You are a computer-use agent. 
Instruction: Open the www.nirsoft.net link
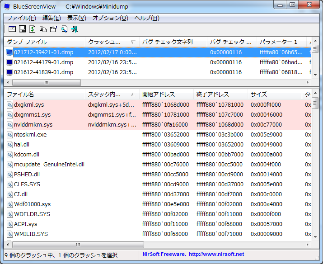[x=216, y=254]
